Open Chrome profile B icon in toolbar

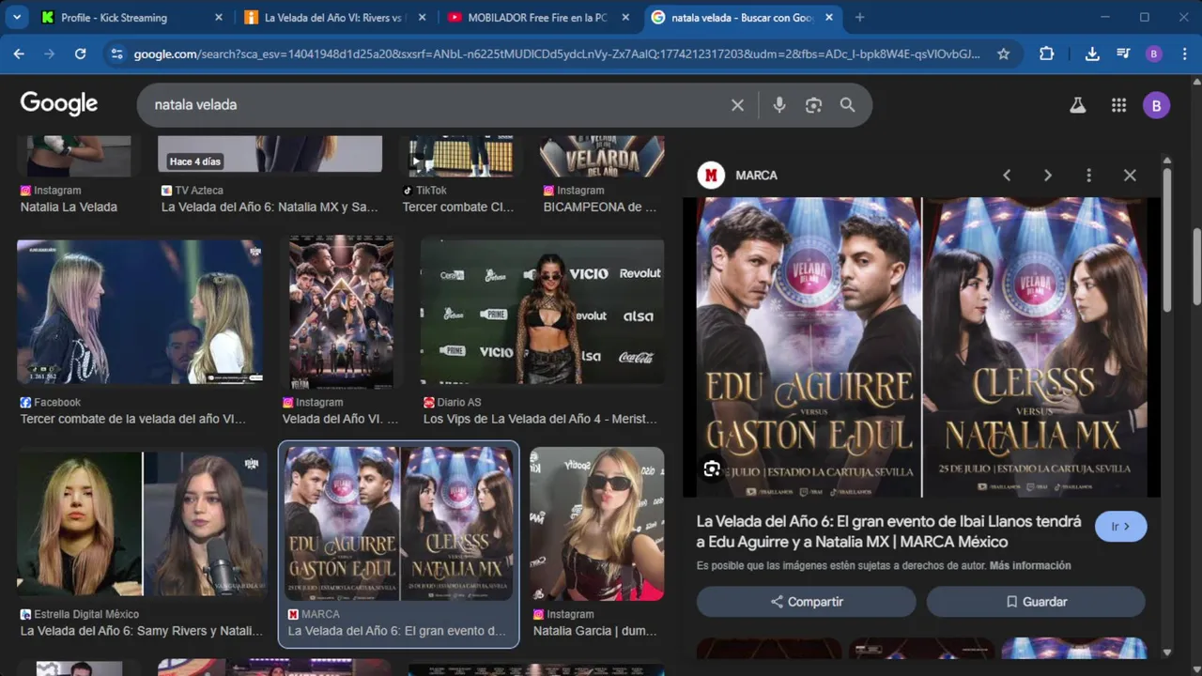tap(1154, 54)
